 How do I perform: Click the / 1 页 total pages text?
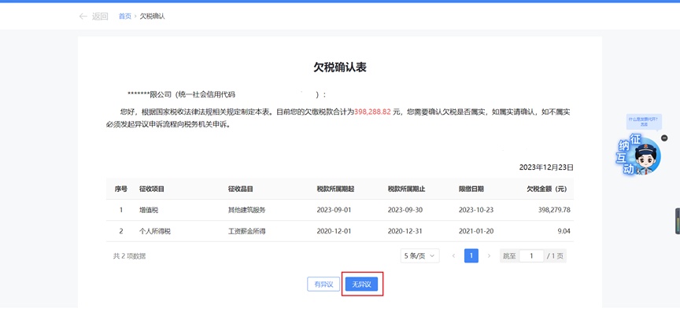(555, 256)
